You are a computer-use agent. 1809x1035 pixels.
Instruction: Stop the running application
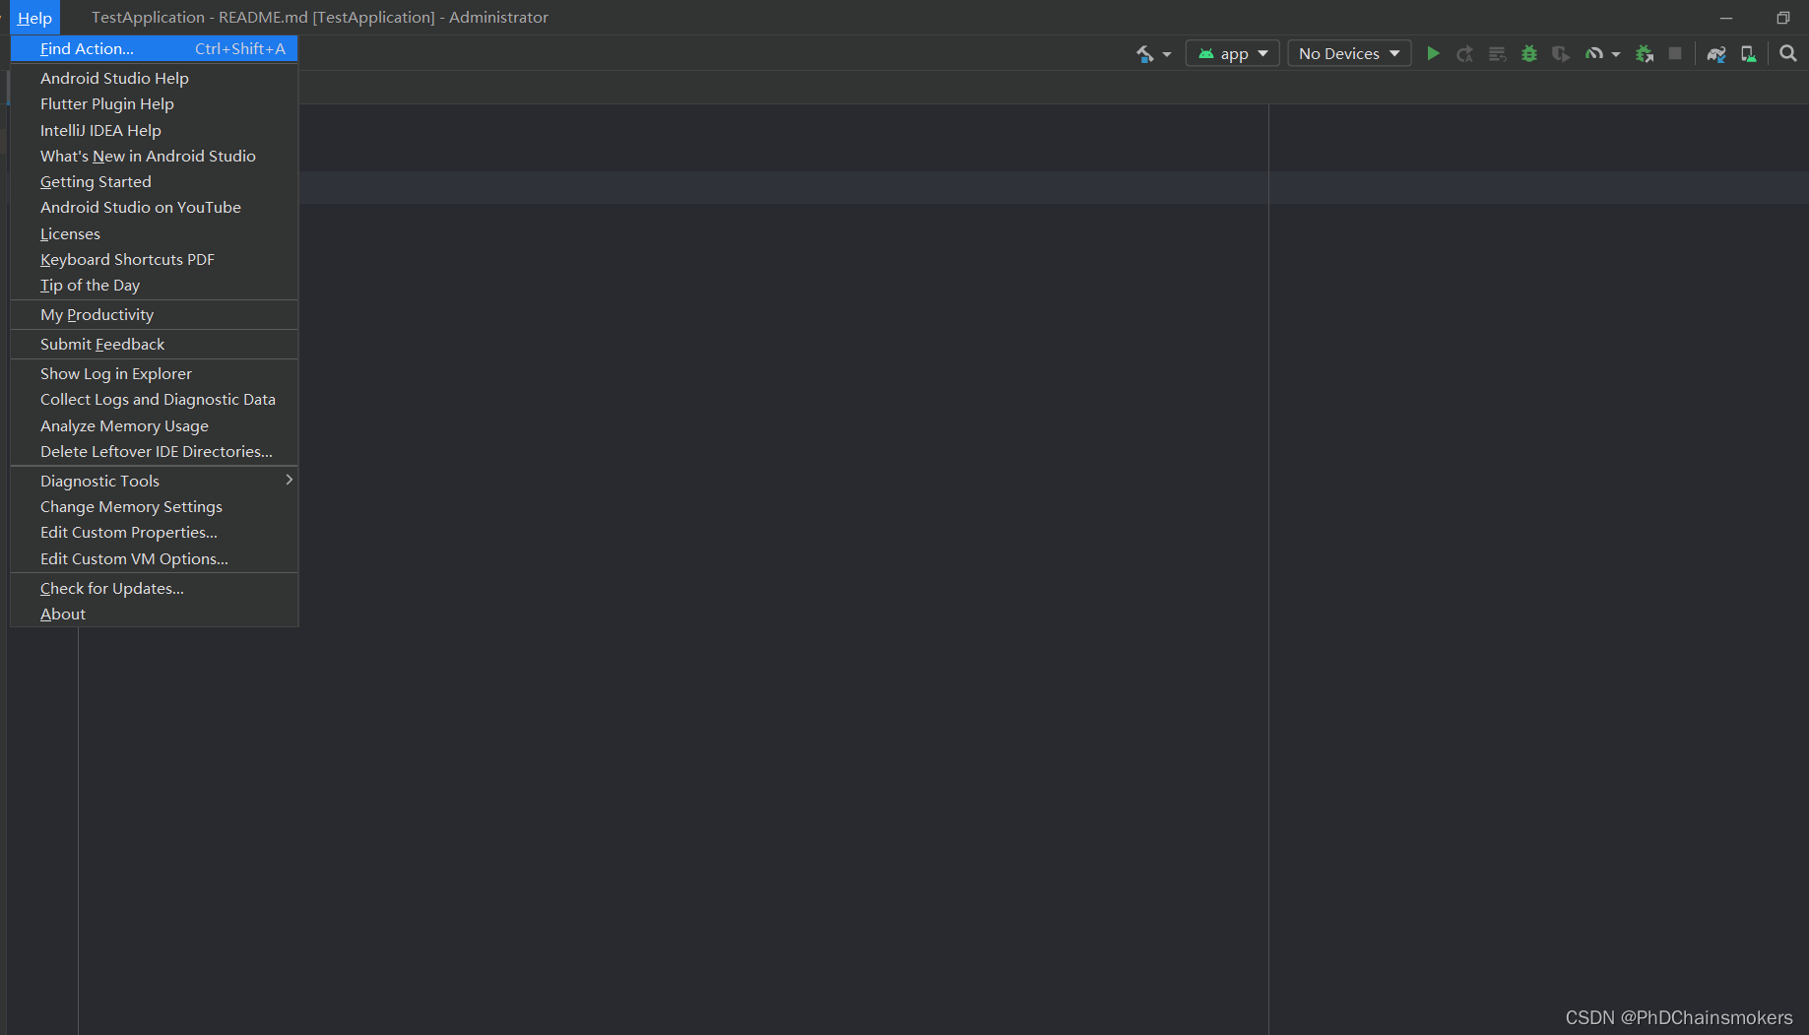(x=1675, y=53)
